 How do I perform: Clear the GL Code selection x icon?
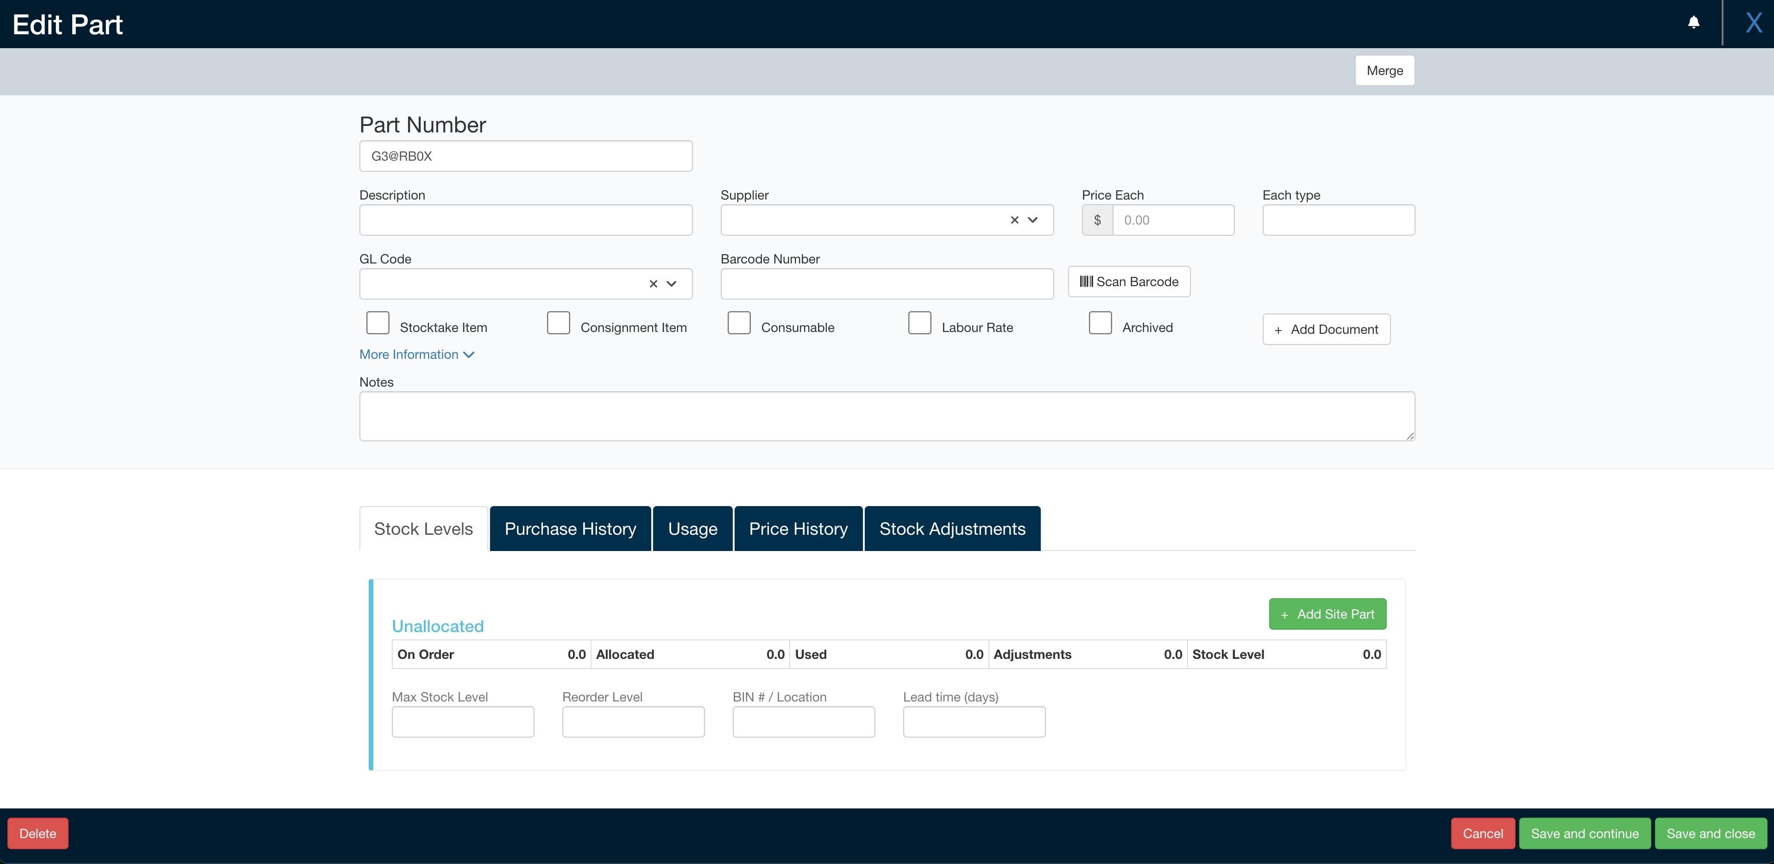[x=654, y=284]
